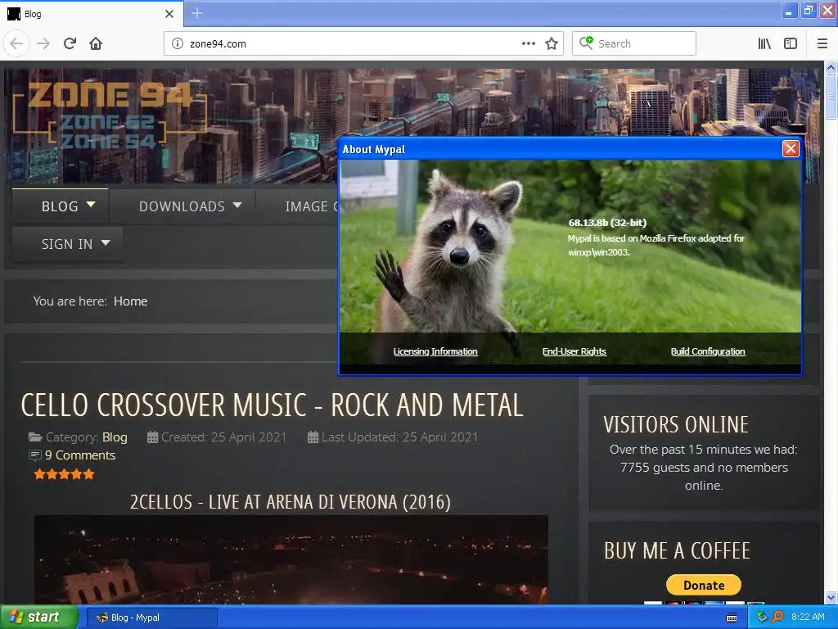Click the five-star article rating
Image resolution: width=838 pixels, height=629 pixels.
pyautogui.click(x=64, y=474)
